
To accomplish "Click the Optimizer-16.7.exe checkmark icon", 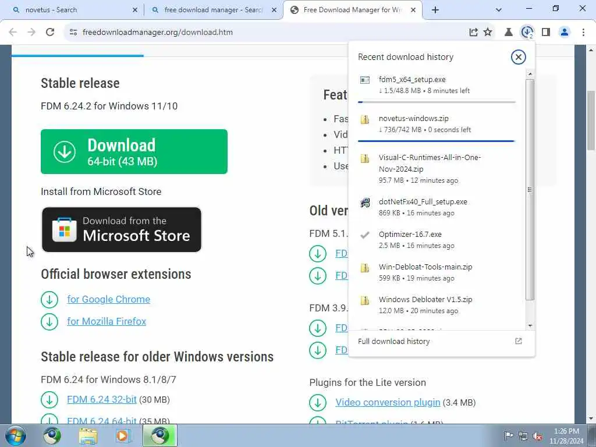I will [x=365, y=235].
